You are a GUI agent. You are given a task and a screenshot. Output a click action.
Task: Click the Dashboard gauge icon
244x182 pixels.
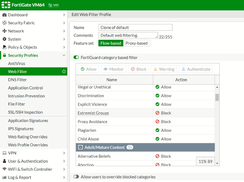4,15
